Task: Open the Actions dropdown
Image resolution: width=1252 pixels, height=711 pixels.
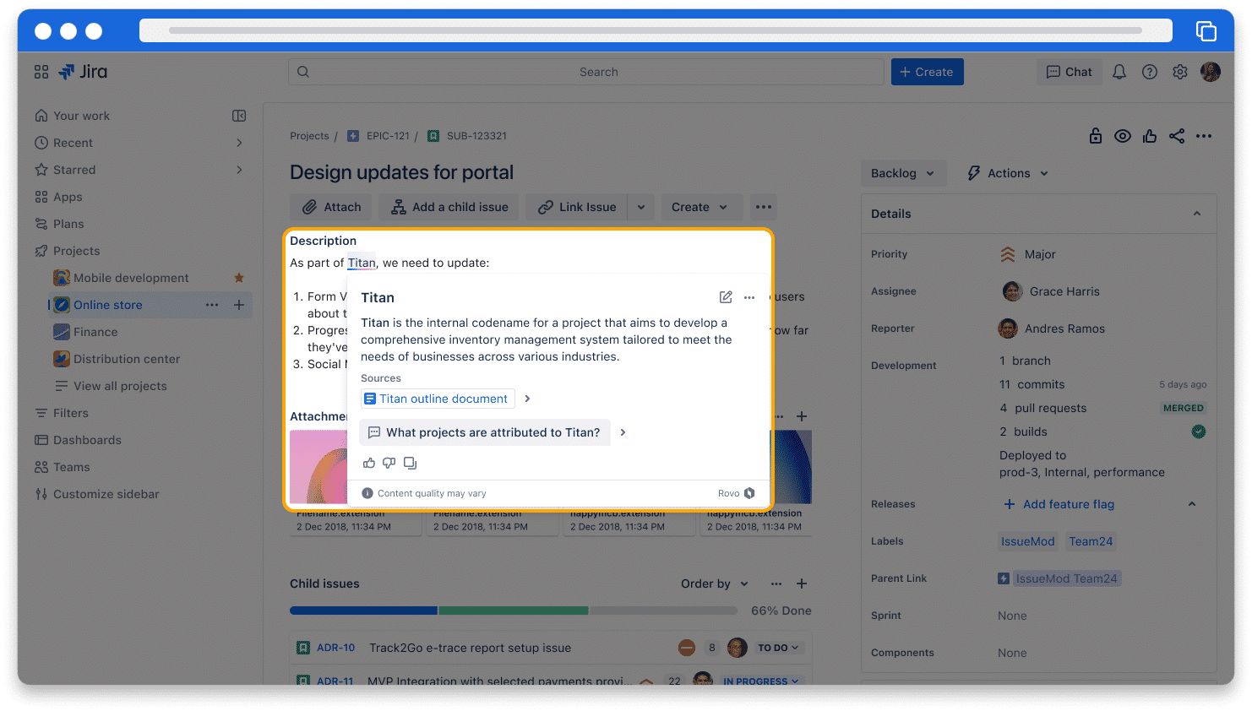Action: 1008,173
